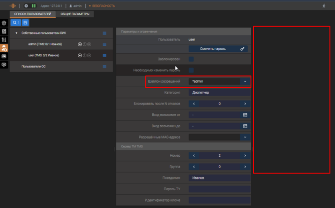Click 'Сменить пароль' button
The image size is (335, 208).
(219, 49)
